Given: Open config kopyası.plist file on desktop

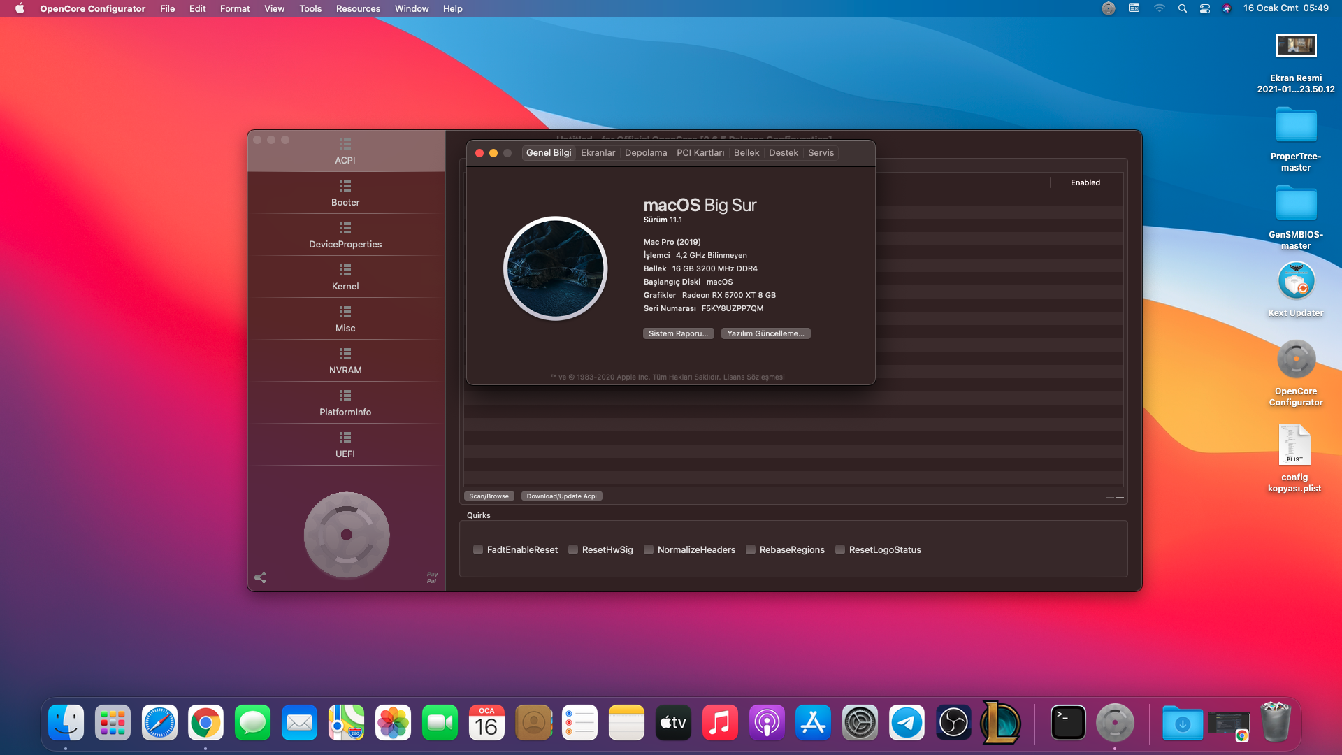Looking at the screenshot, I should coord(1294,445).
